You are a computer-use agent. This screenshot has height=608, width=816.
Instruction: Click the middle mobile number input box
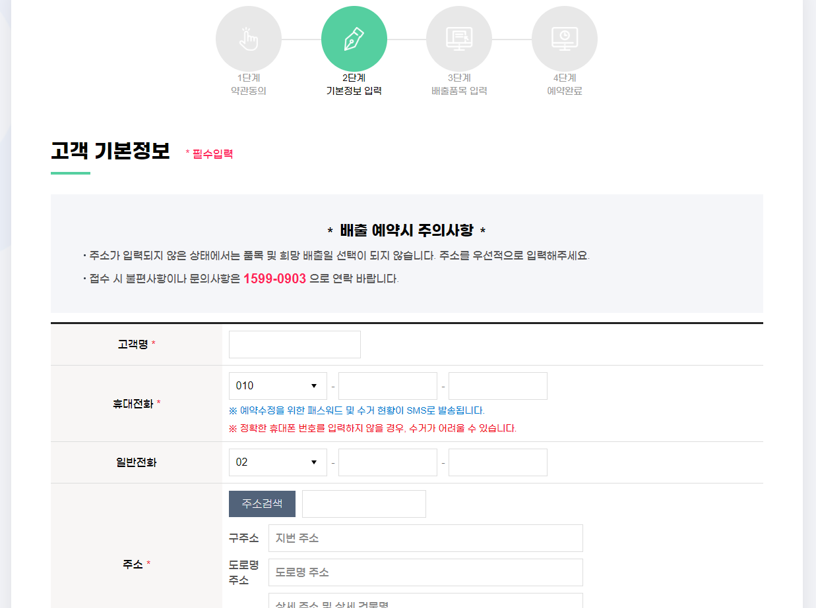pos(388,385)
